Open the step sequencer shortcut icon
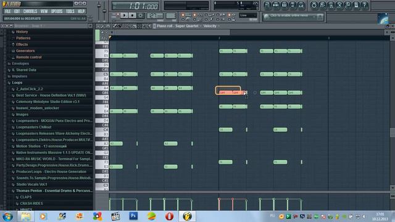This screenshot has width=395, height=222. [x=276, y=5]
